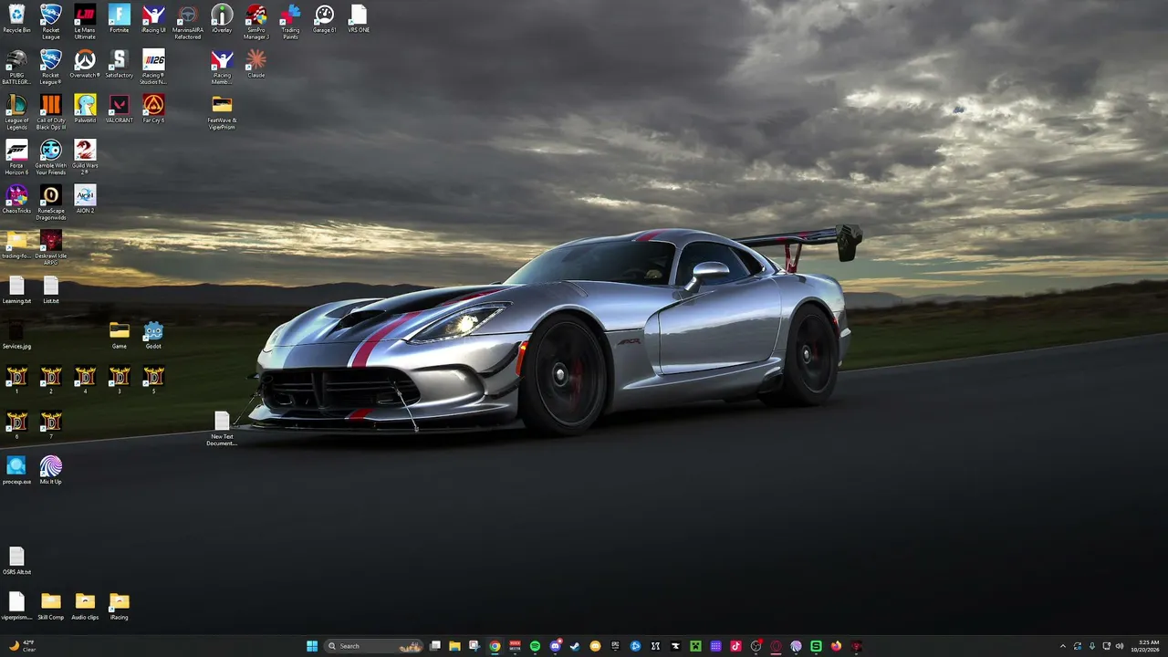
Task: Expand the hidden system tray icons chevron
Action: (1062, 646)
